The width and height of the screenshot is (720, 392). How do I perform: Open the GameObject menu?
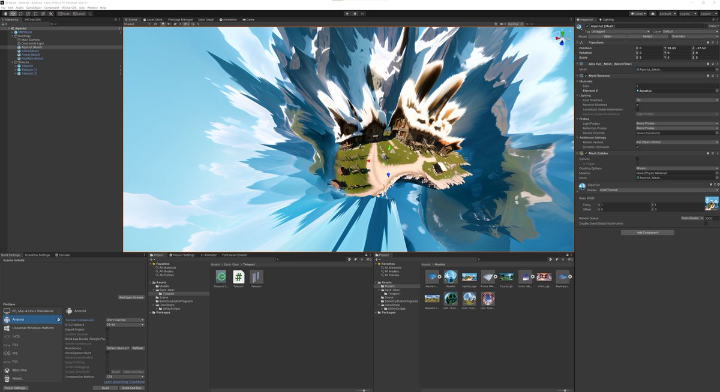pyautogui.click(x=31, y=7)
